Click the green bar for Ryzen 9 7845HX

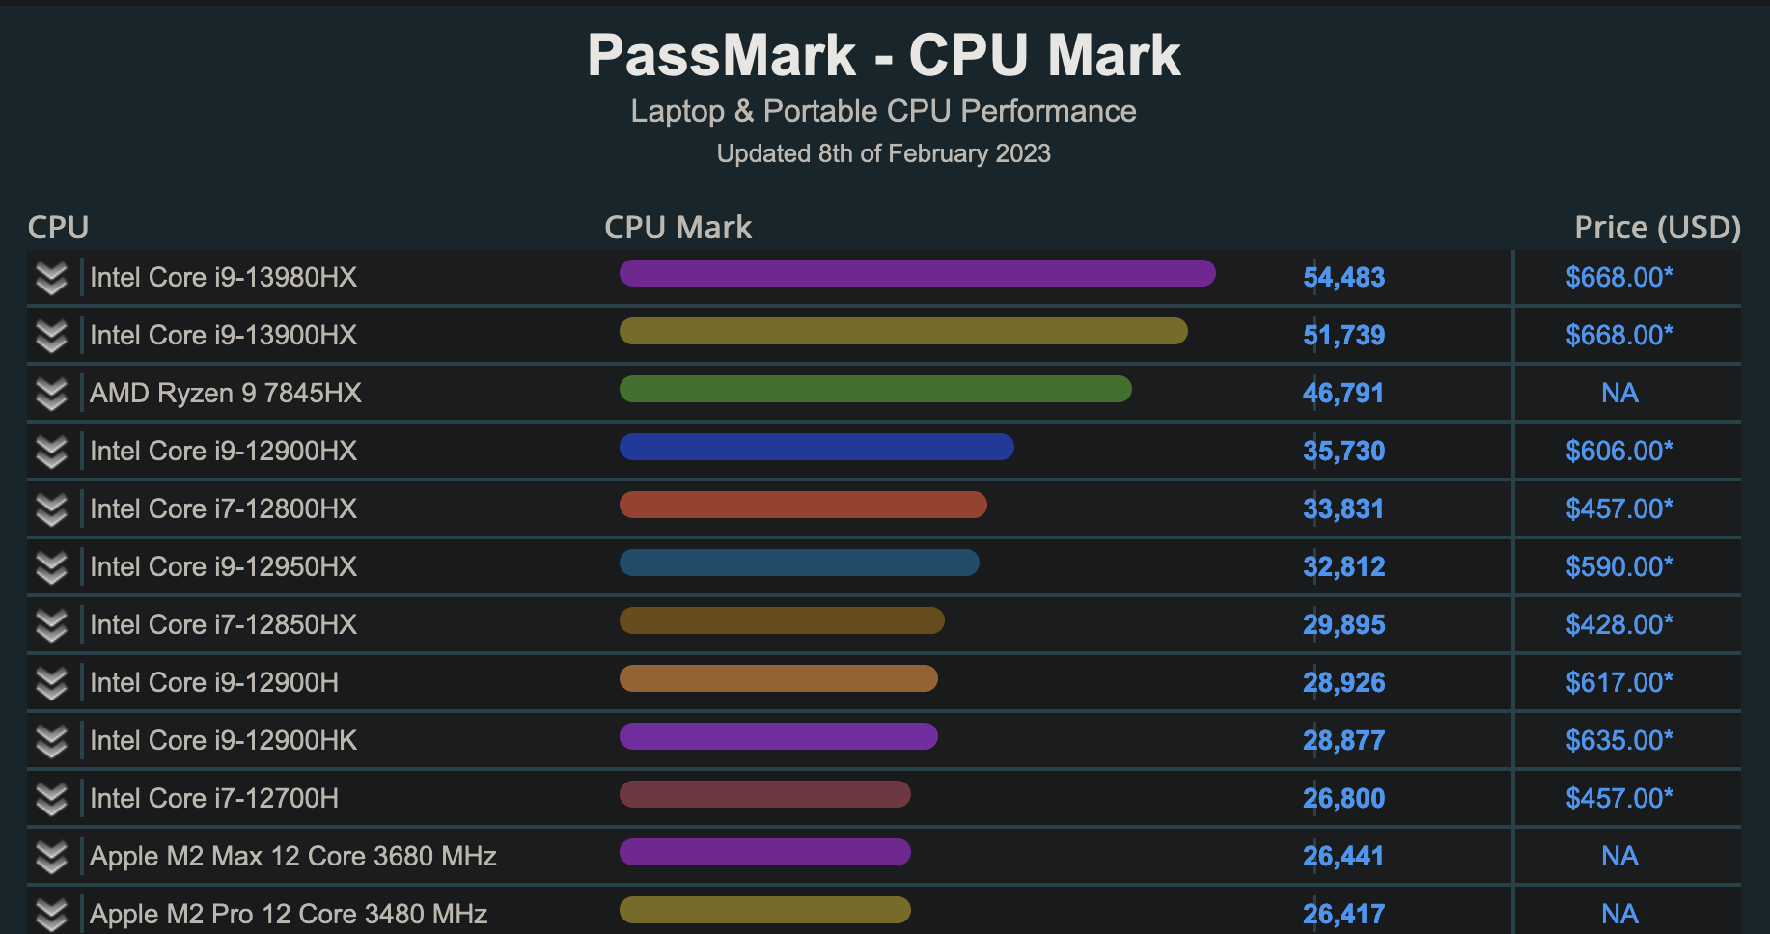875,389
